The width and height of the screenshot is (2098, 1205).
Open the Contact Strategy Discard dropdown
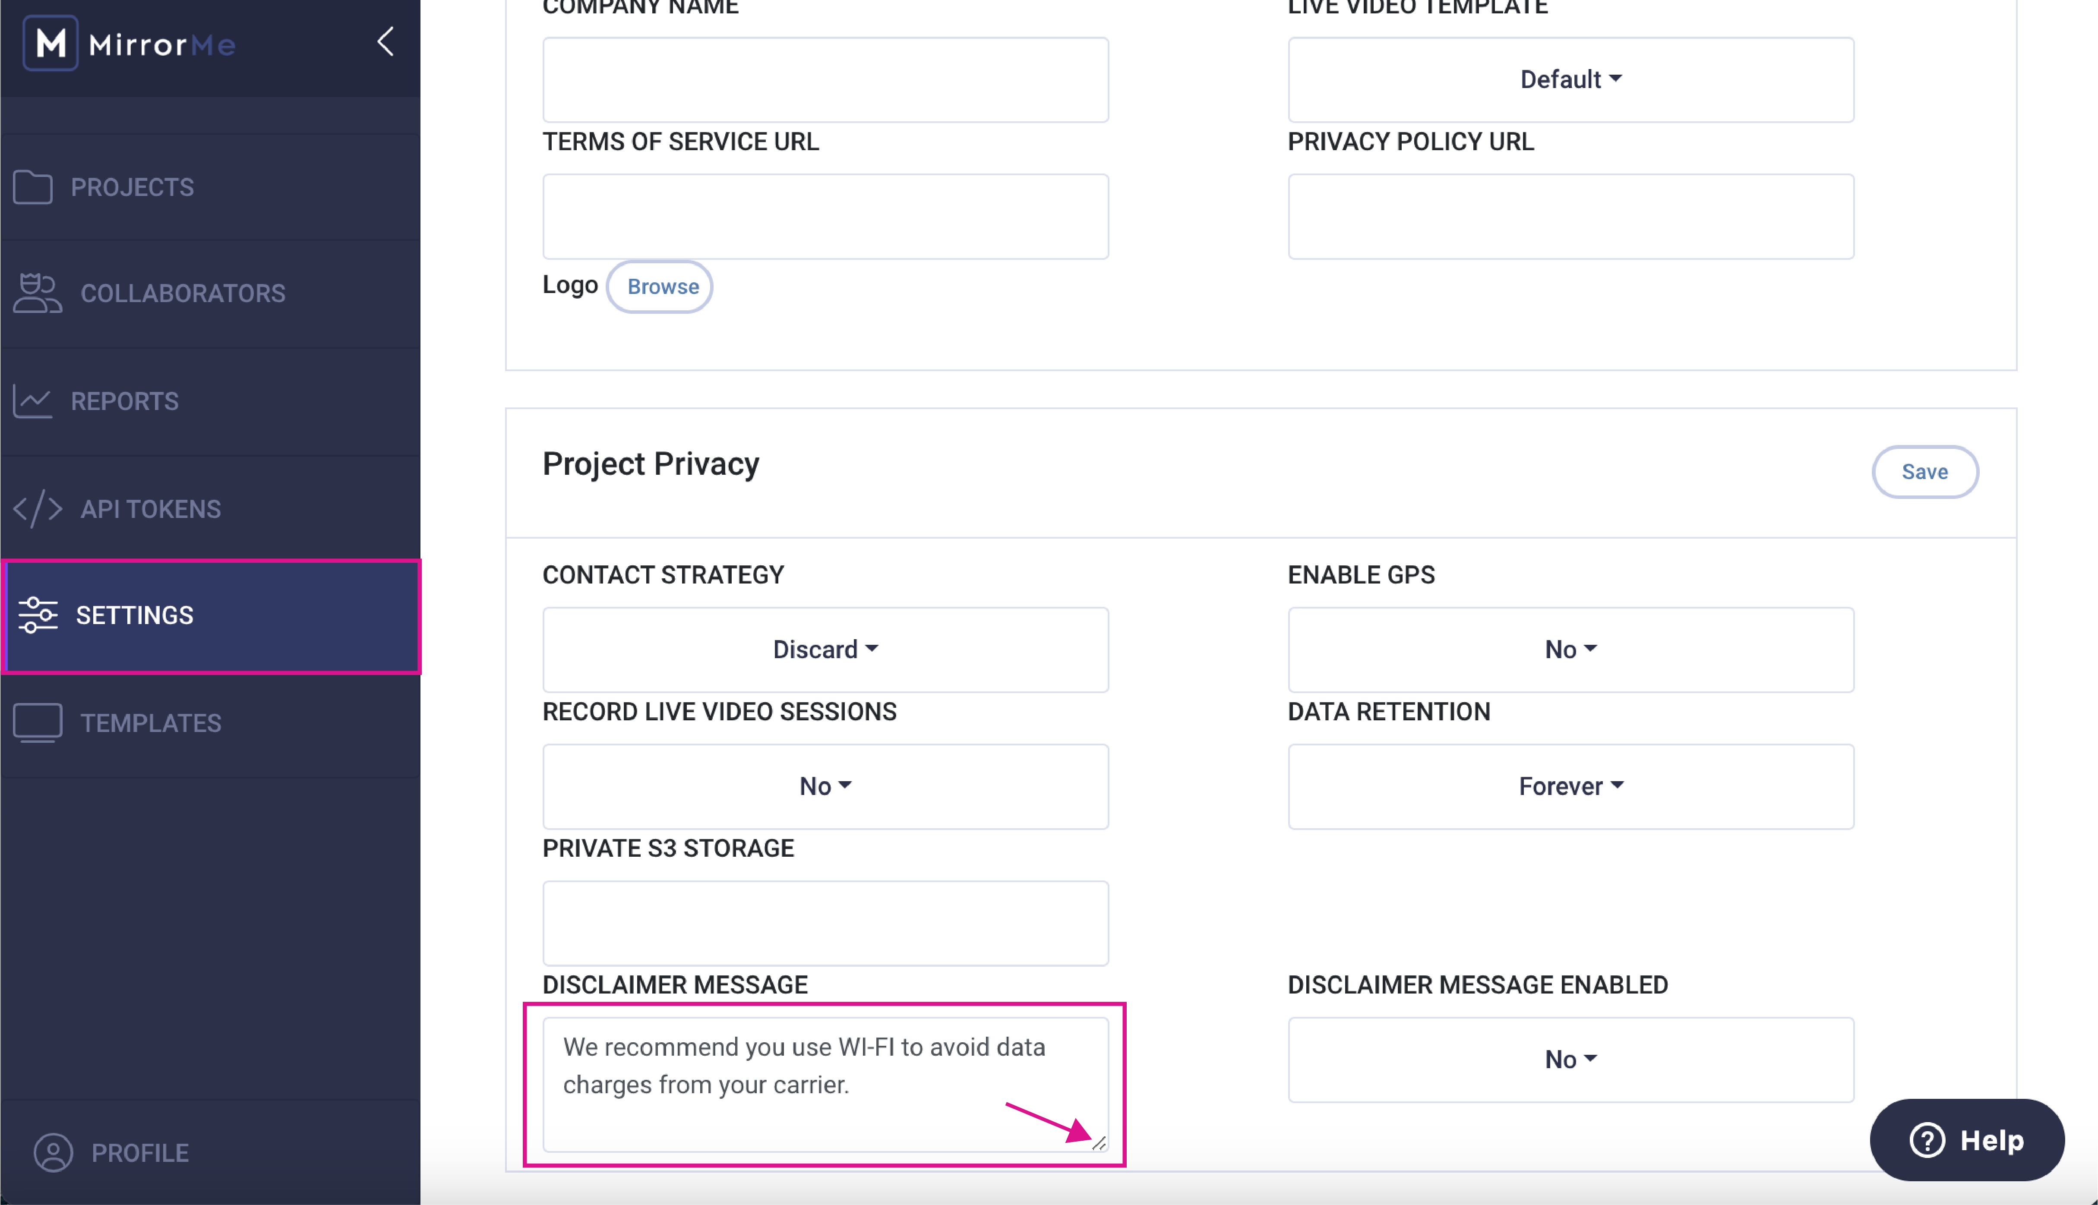(824, 649)
